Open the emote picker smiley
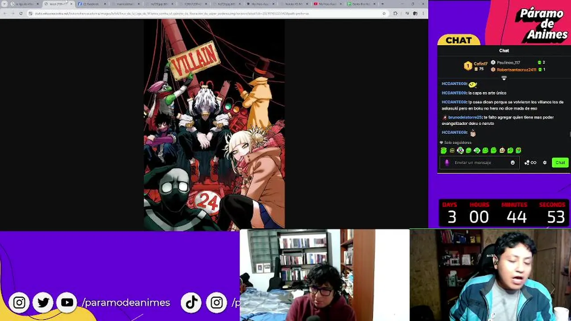Viewport: 571px width, 321px height. tap(513, 163)
